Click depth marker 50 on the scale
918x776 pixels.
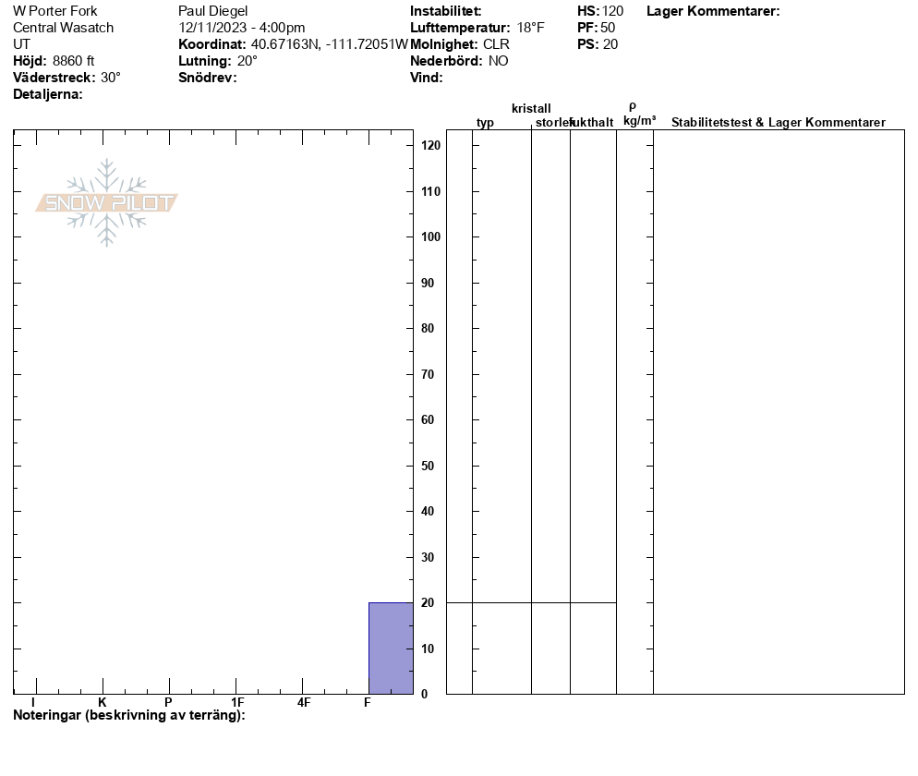click(x=428, y=466)
